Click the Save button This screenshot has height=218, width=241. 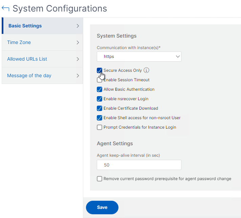(x=102, y=208)
